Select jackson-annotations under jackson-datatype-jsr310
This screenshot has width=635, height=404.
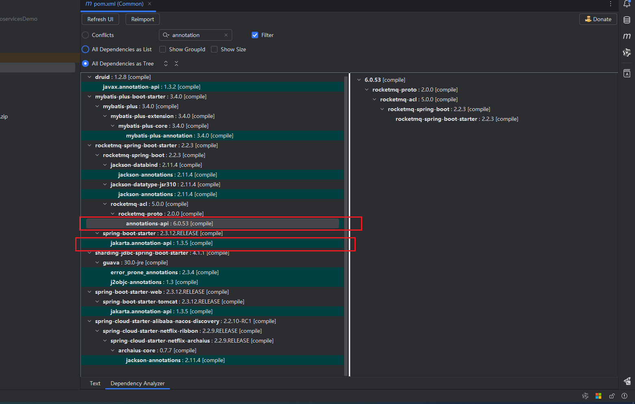click(x=213, y=194)
